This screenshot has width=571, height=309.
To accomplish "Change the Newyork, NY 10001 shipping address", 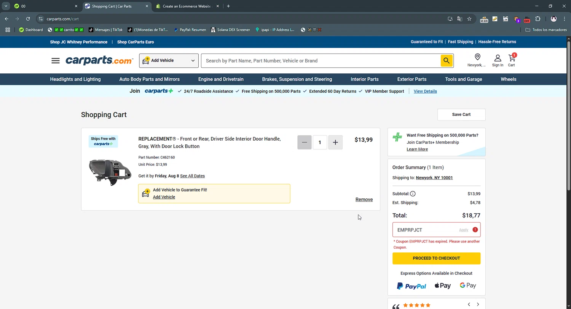I will pyautogui.click(x=434, y=178).
